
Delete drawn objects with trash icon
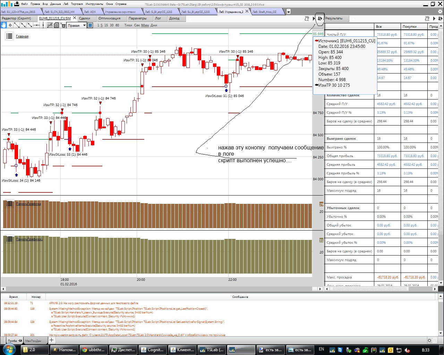coord(63,25)
